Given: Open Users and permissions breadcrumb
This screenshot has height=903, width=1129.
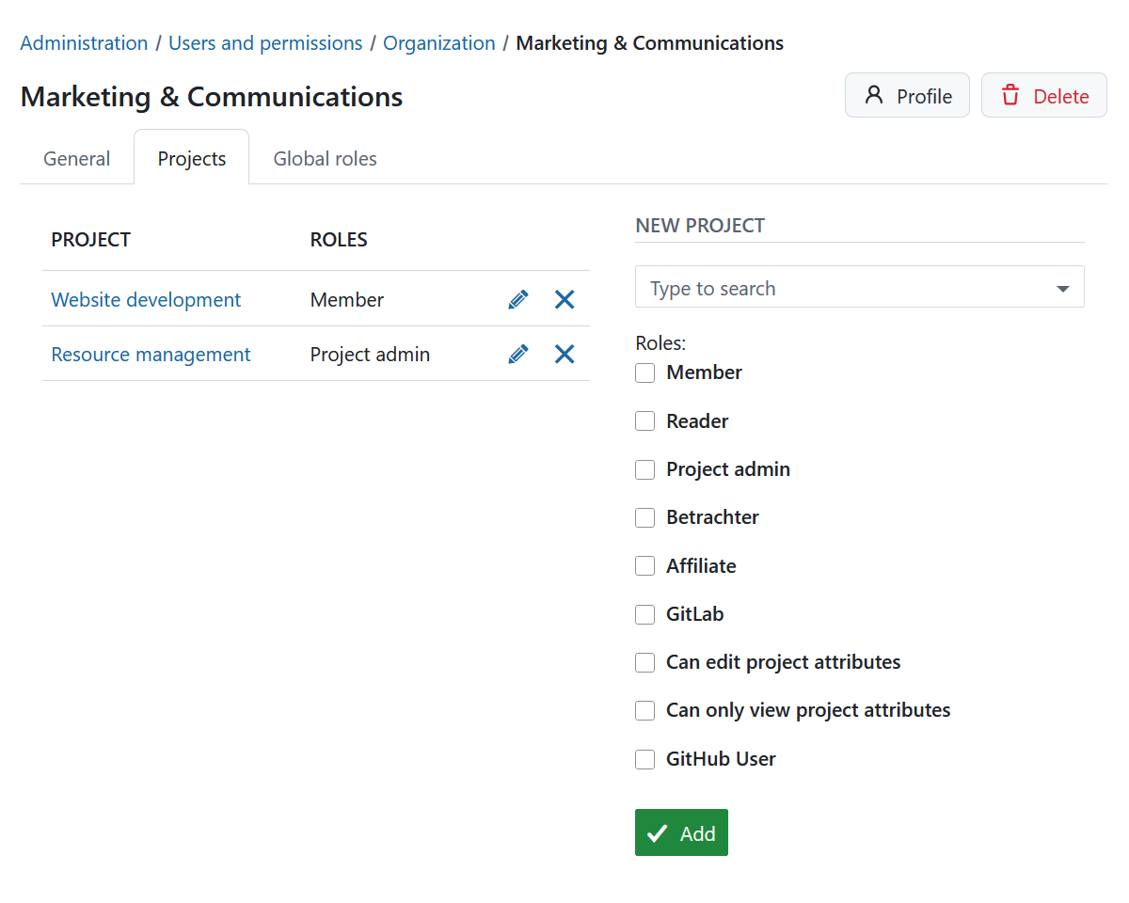Looking at the screenshot, I should point(265,43).
